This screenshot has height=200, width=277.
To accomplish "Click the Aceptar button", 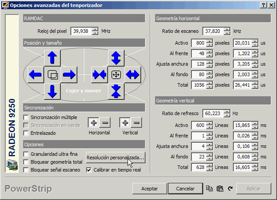I will pos(149,189).
